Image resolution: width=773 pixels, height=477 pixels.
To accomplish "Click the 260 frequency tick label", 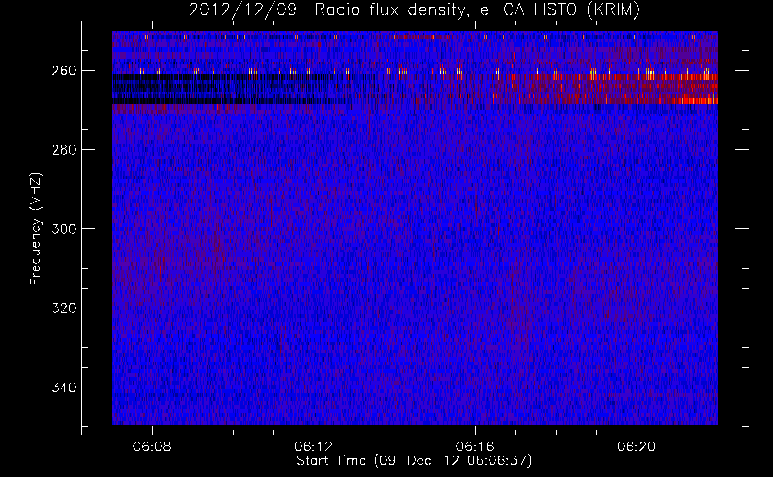I will click(64, 71).
